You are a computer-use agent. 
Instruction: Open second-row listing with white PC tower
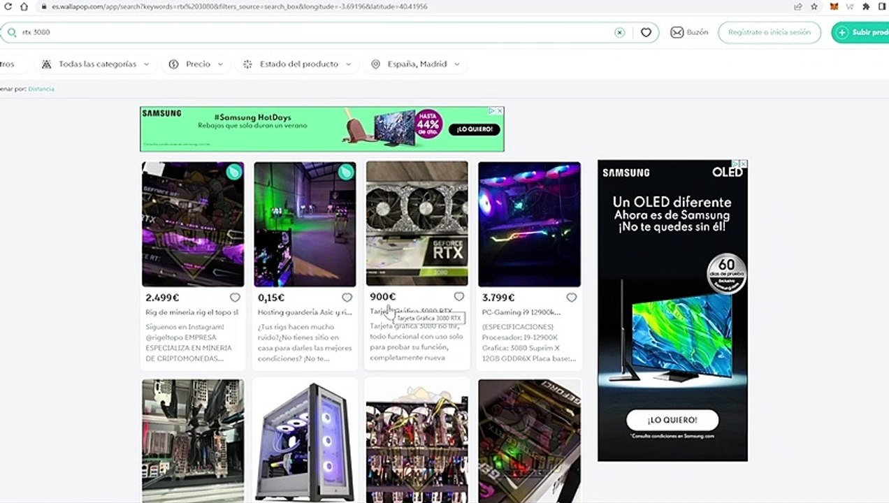[x=305, y=442]
